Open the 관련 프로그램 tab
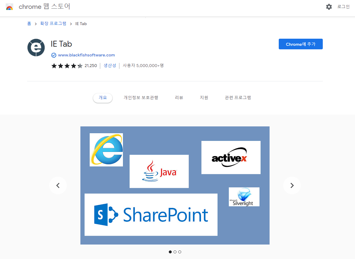The image size is (355, 259). (238, 98)
